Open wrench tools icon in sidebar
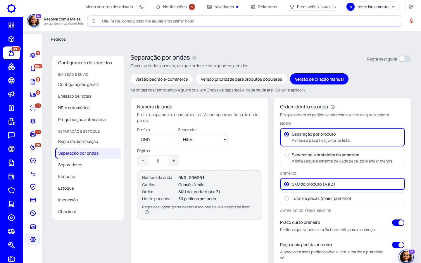 coord(11,245)
